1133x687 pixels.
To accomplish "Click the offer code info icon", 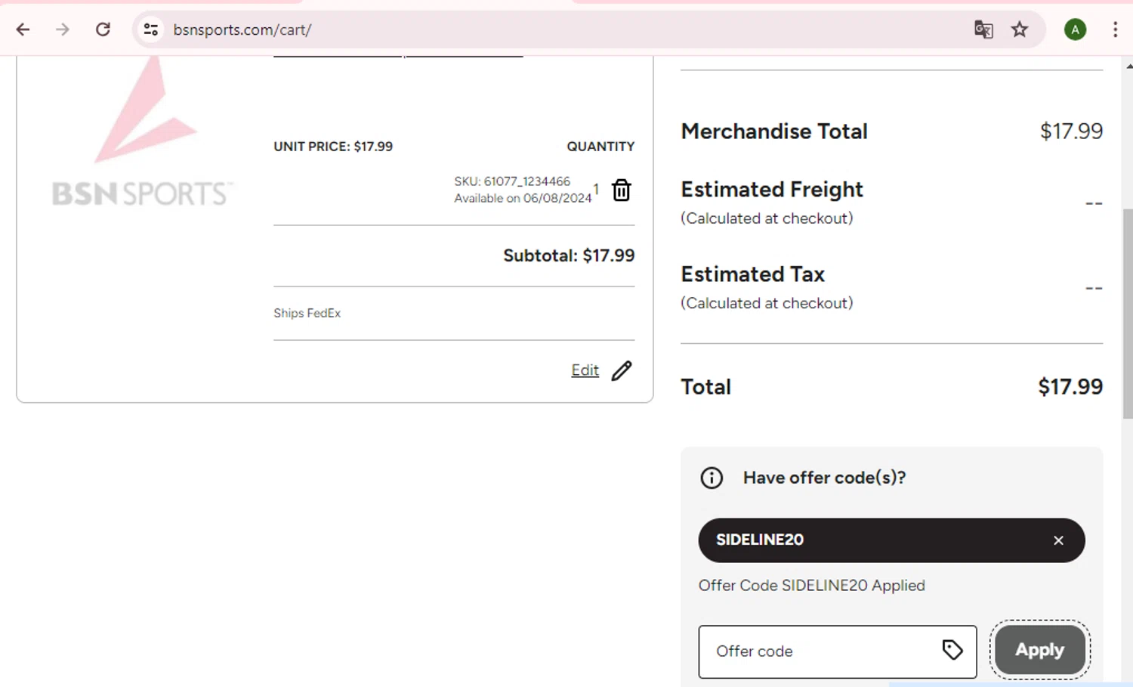I will click(x=712, y=478).
